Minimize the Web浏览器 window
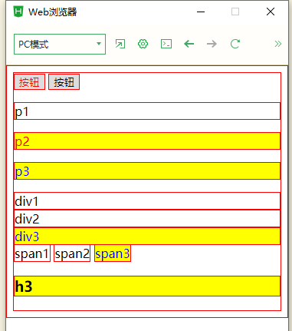 coord(201,12)
